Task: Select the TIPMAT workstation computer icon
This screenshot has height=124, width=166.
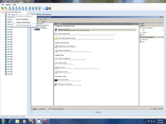Action: [x=6, y=17]
